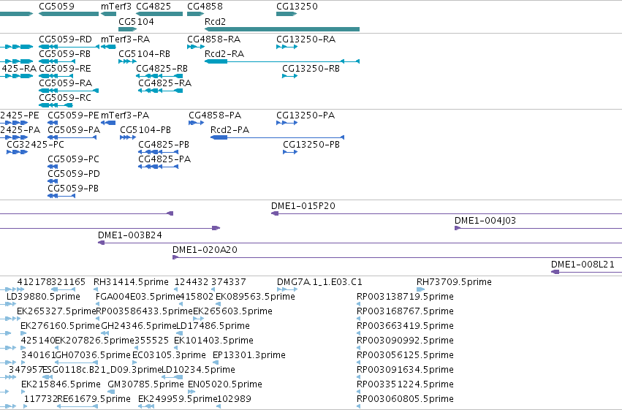Select the DME1-008L21 BAC label
Screen dimensions: 622x410
coord(583,265)
